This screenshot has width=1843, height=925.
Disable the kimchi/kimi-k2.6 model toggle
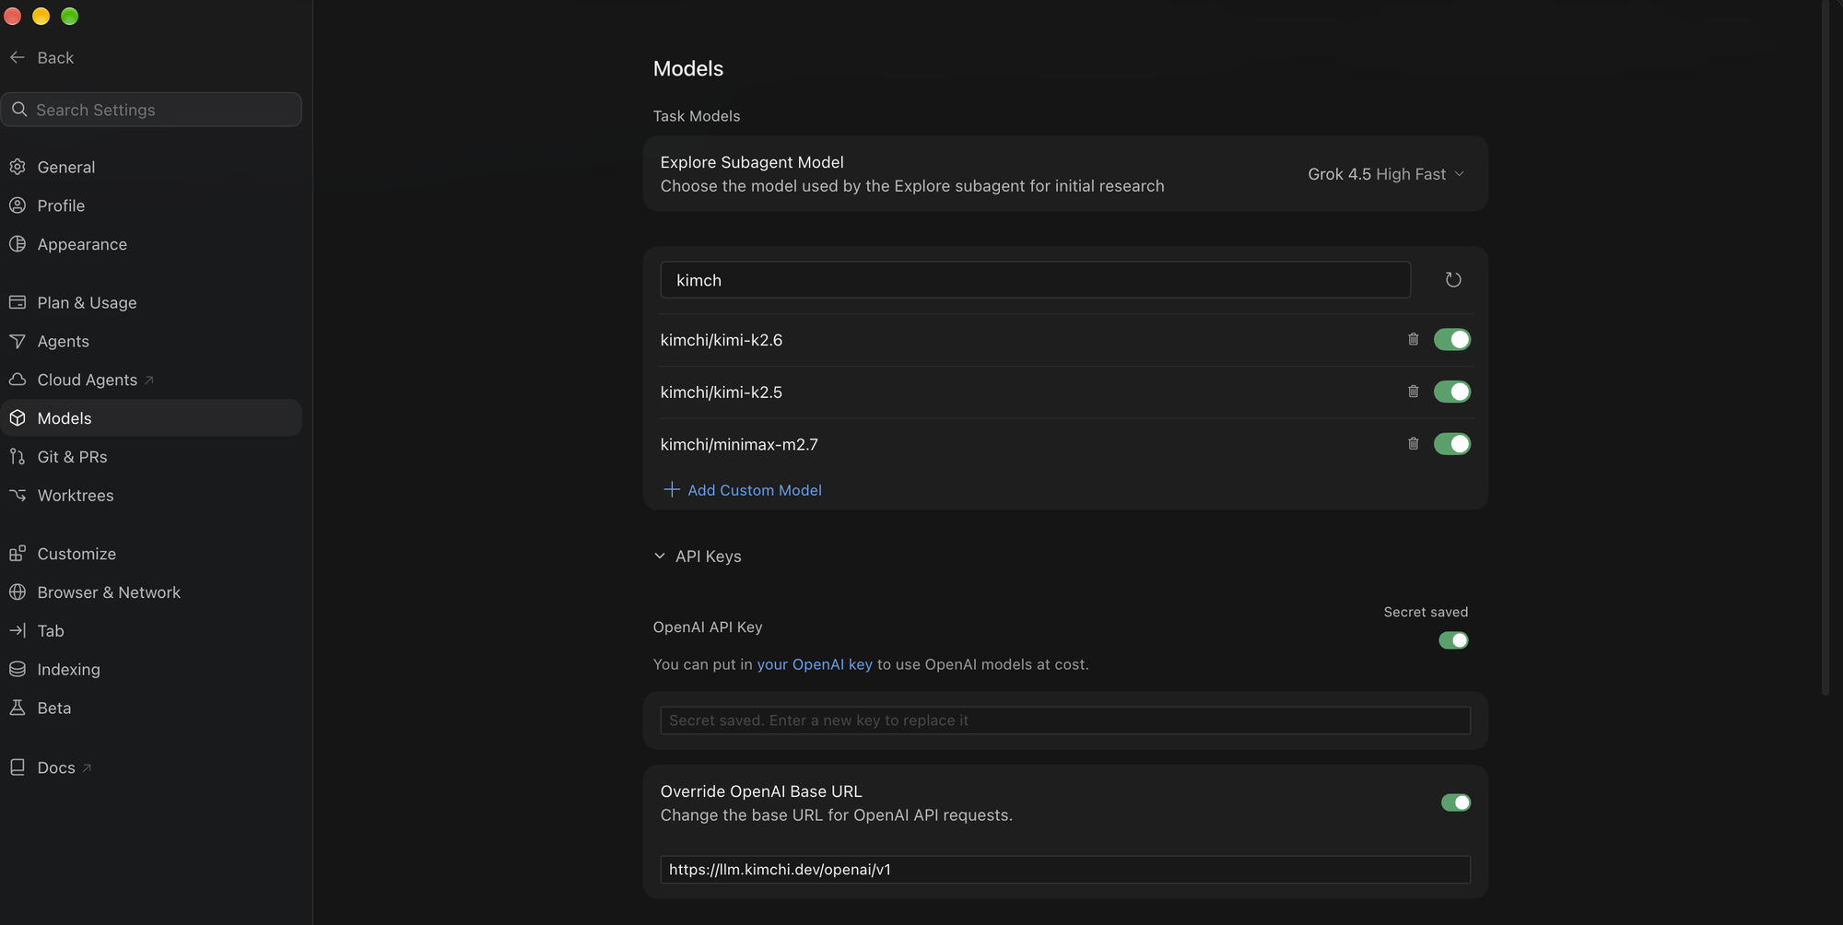(x=1452, y=339)
